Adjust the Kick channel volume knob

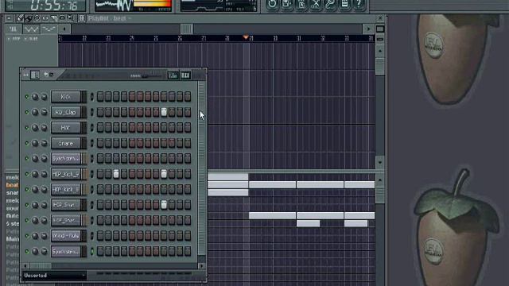tap(44, 97)
